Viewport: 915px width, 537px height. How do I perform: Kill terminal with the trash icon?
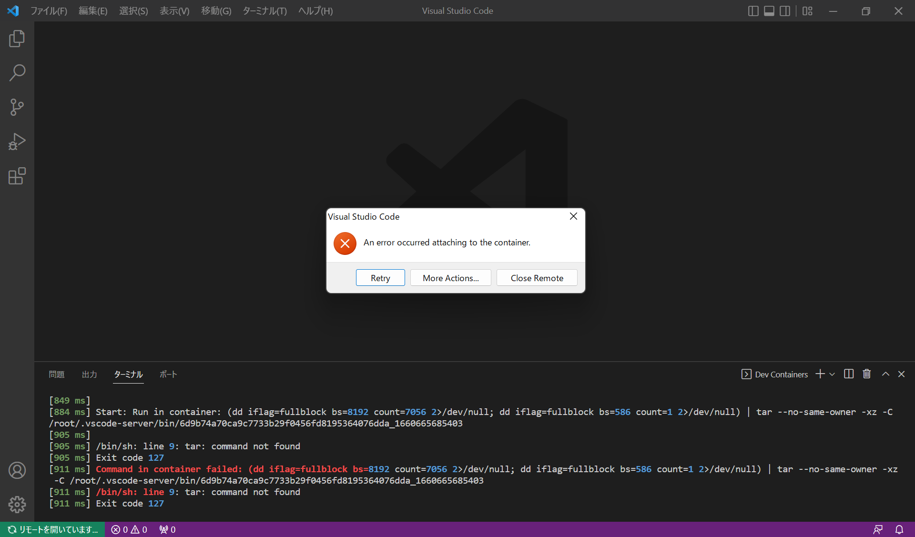(867, 374)
